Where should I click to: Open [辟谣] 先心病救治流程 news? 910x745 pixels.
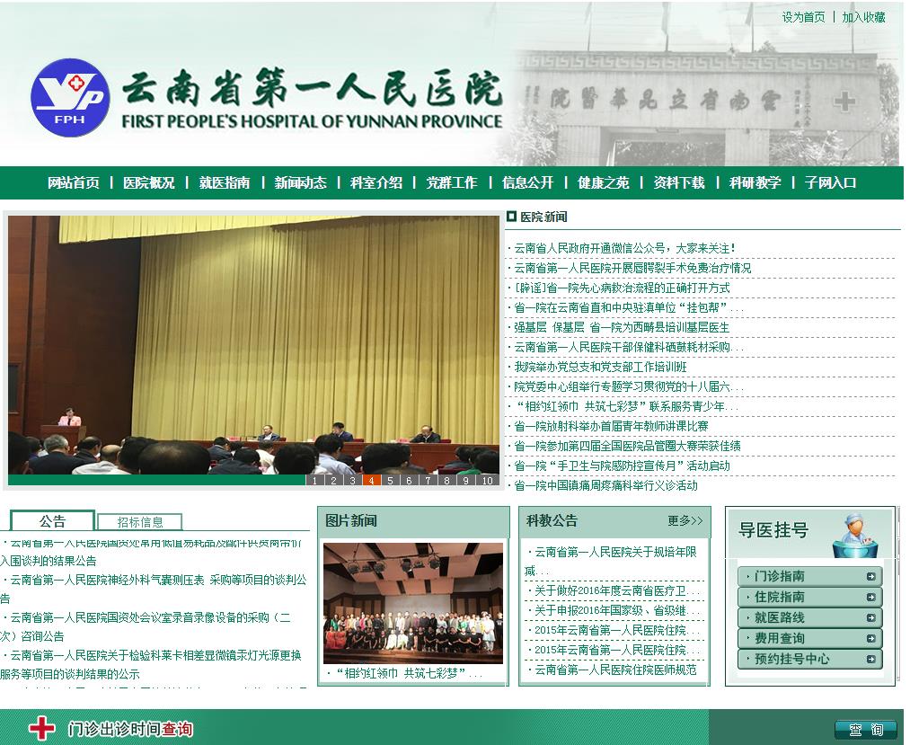(x=623, y=288)
